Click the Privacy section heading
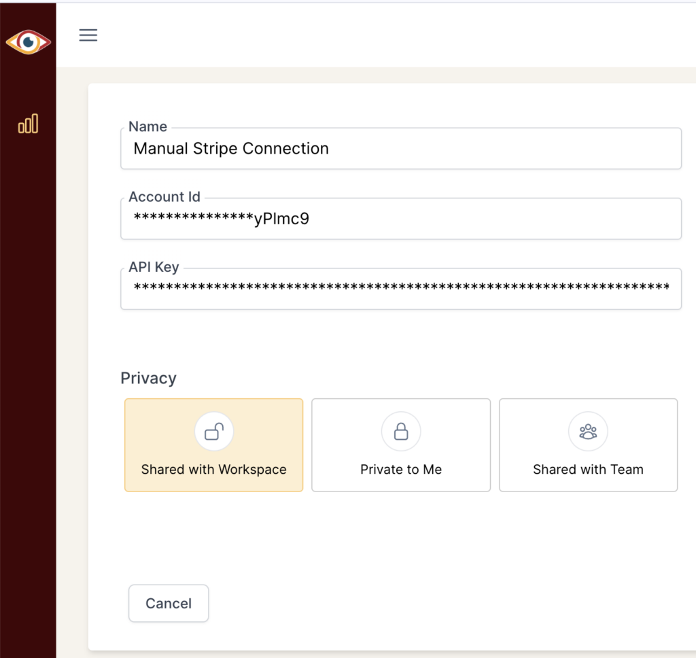Screen dimensions: 696x658 [148, 378]
